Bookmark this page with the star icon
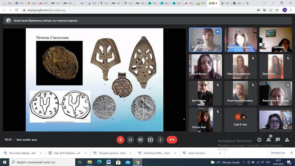 (x=277, y=10)
